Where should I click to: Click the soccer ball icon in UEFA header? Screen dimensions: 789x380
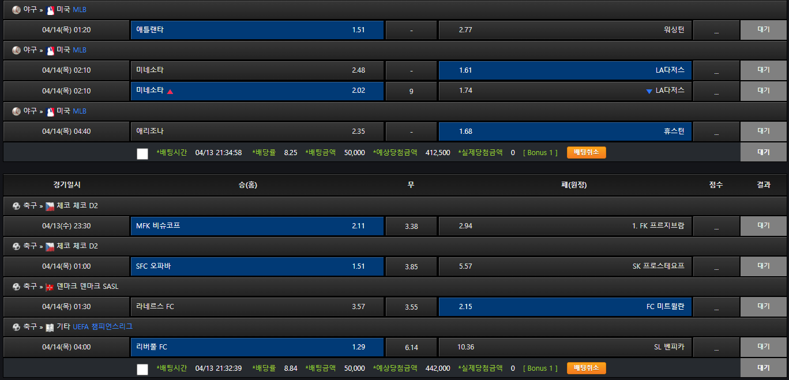[16, 327]
